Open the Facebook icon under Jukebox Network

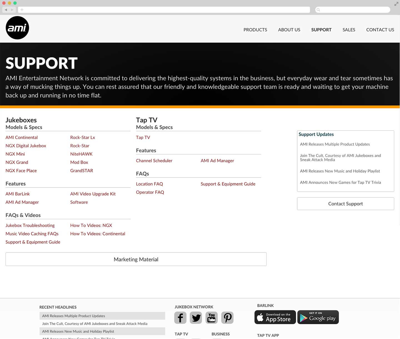tap(180, 318)
